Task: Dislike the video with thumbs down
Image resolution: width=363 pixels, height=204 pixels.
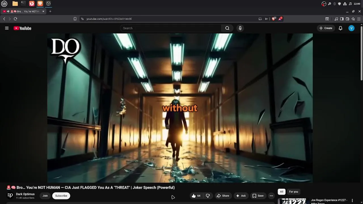Action: [x=208, y=196]
